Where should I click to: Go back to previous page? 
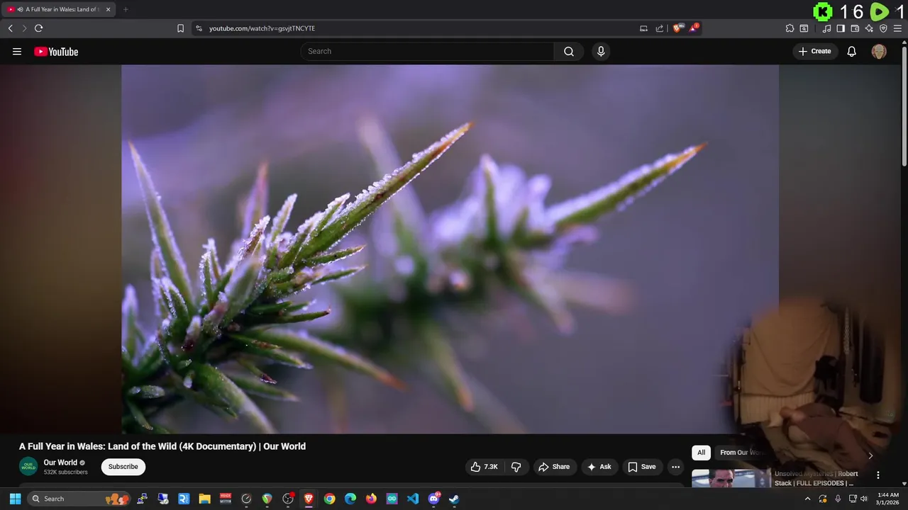[x=10, y=28]
